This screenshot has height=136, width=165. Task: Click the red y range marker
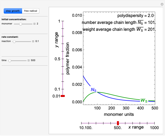coord(63,96)
